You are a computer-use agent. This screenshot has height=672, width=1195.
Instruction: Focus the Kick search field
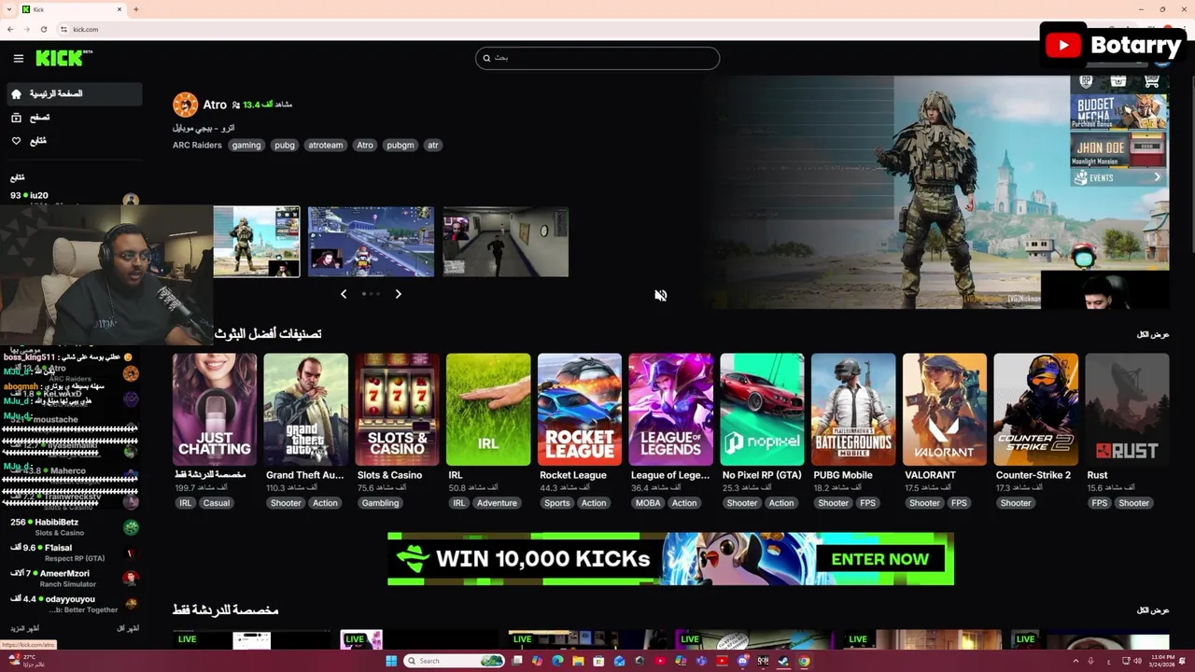[597, 58]
